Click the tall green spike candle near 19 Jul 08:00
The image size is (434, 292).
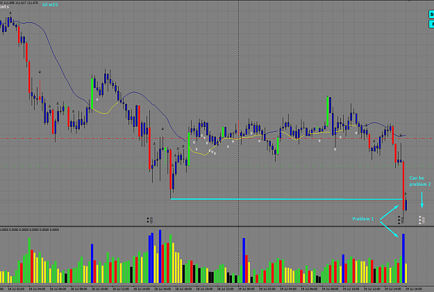click(328, 112)
